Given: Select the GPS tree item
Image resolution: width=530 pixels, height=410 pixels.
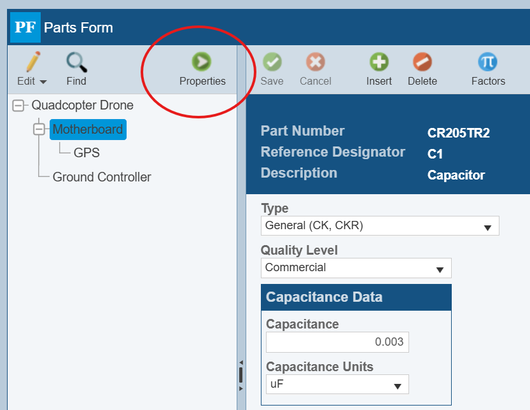Looking at the screenshot, I should click(x=87, y=153).
